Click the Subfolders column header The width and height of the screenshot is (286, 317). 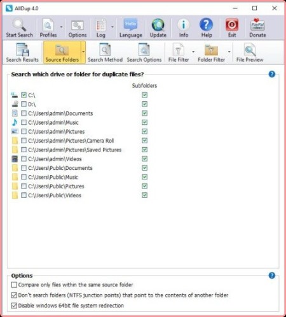[x=144, y=86]
